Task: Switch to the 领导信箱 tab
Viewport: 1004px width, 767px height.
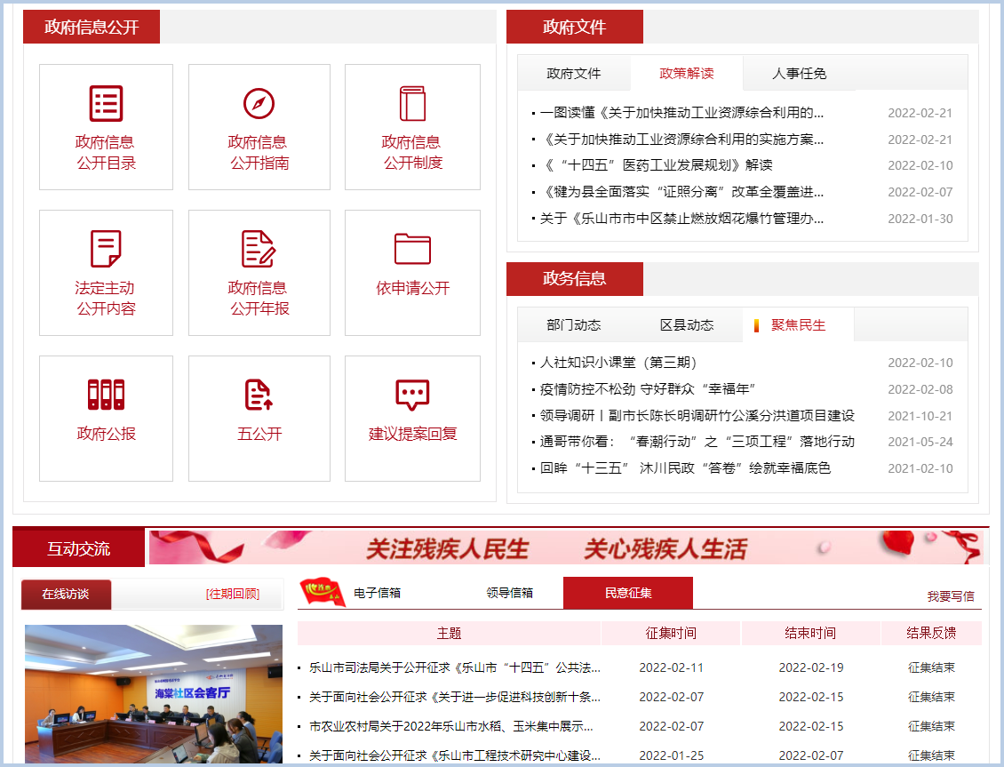Action: point(509,593)
